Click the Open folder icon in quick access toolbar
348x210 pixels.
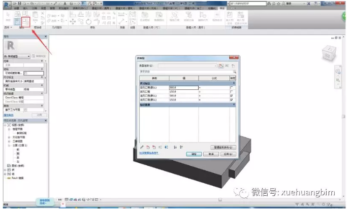15,4
